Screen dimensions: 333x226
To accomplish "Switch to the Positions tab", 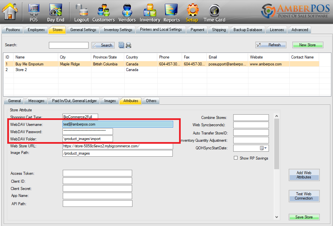I will [x=13, y=30].
